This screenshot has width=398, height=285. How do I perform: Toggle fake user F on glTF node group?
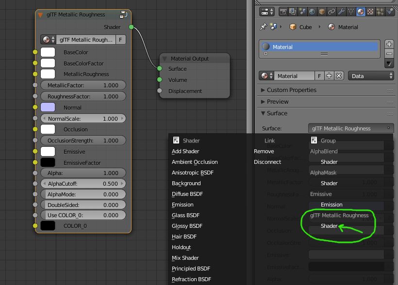[120, 40]
